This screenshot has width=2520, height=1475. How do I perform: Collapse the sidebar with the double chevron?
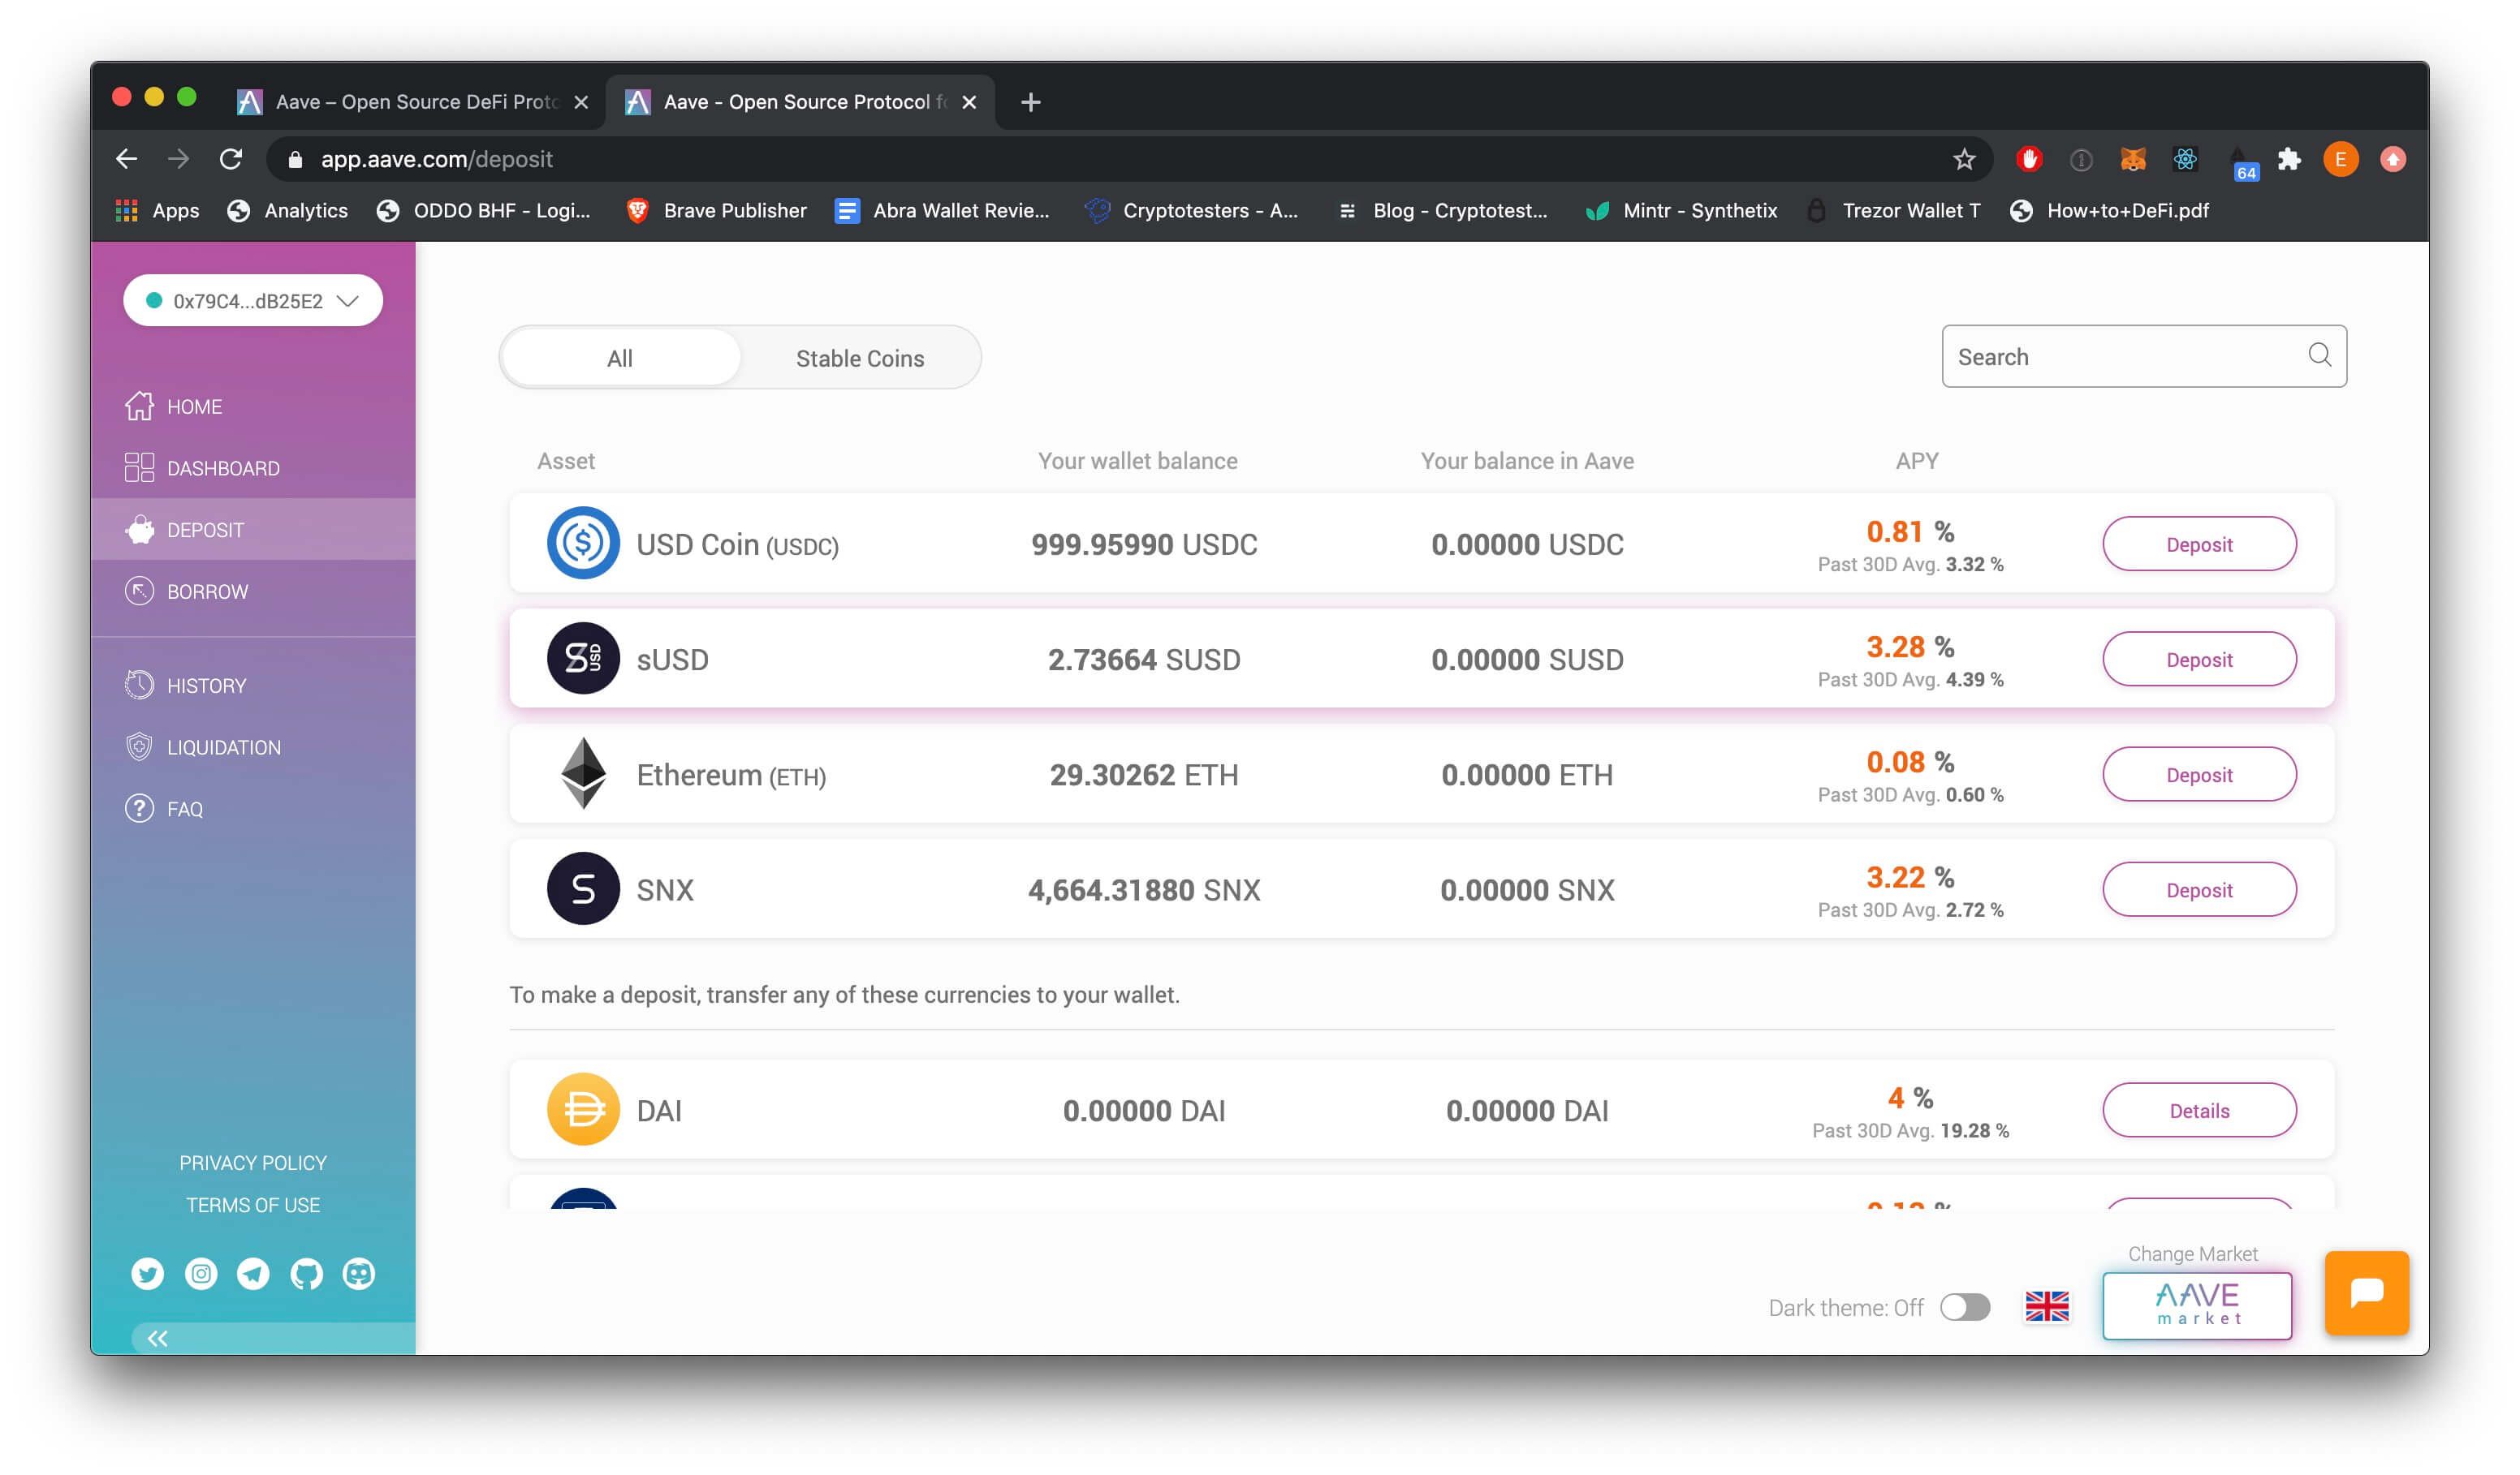coord(157,1338)
